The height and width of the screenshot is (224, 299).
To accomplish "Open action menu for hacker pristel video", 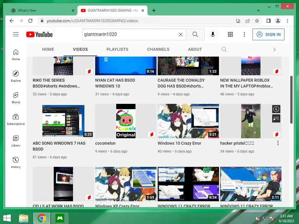I will pyautogui.click(x=278, y=143).
